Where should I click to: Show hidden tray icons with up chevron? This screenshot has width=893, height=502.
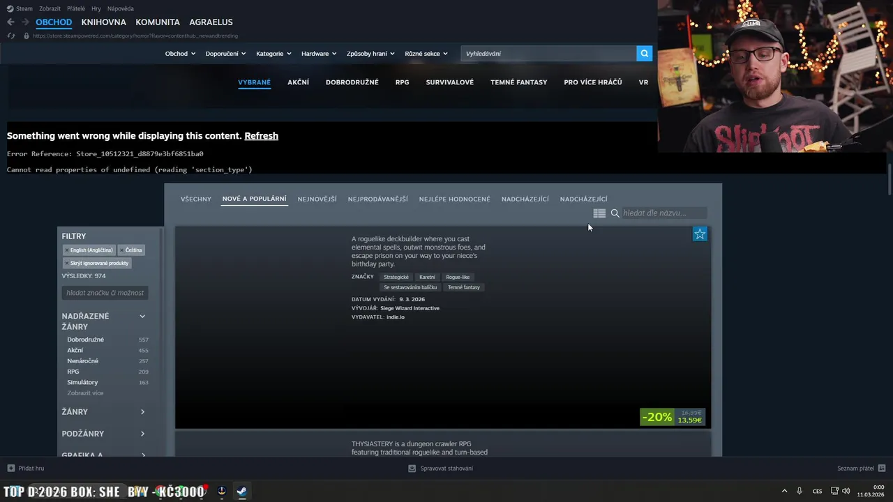(784, 491)
